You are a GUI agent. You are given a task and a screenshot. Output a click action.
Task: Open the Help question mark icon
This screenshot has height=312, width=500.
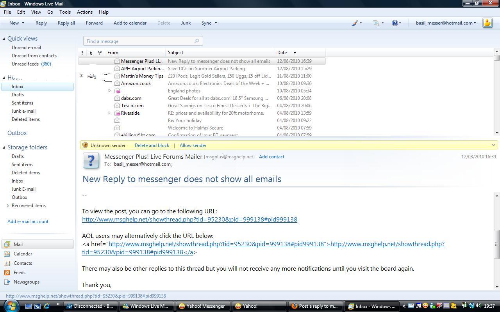pyautogui.click(x=395, y=23)
